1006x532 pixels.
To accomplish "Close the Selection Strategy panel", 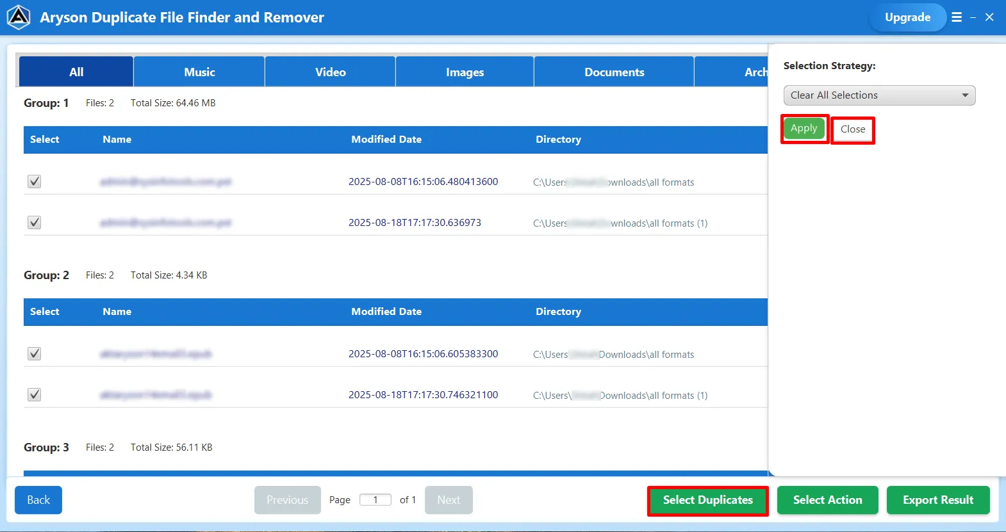I will (x=853, y=130).
